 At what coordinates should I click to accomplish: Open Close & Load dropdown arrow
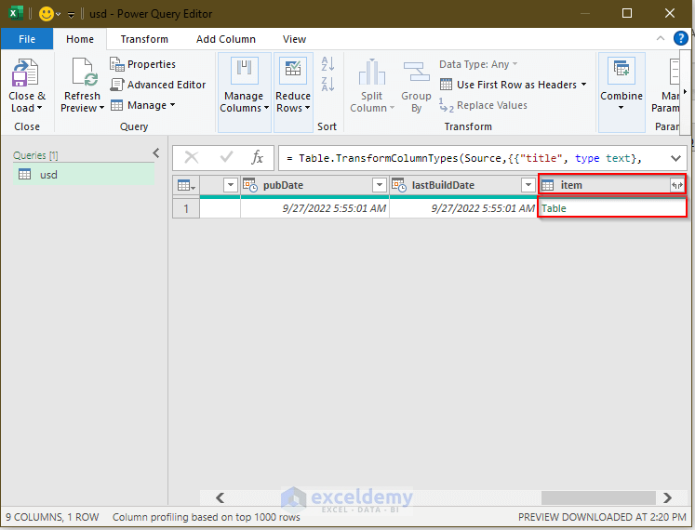[x=39, y=108]
